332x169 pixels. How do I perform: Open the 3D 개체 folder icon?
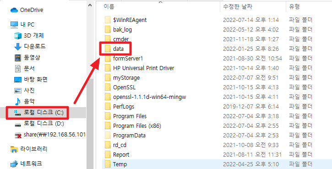pyautogui.click(x=18, y=36)
